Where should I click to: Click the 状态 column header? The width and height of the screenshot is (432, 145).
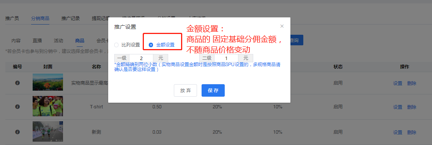pos(338,66)
